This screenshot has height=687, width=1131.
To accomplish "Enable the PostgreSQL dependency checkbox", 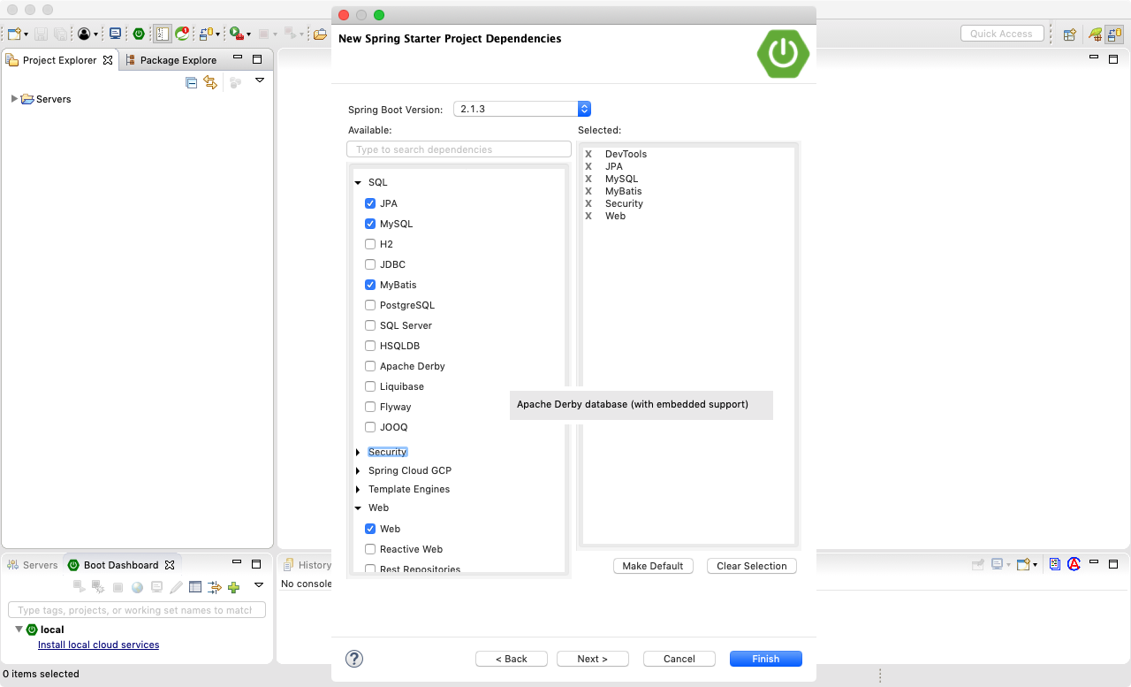I will pyautogui.click(x=370, y=305).
